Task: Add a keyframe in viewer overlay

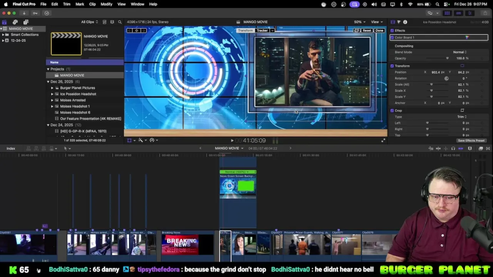Action: pyautogui.click(x=136, y=30)
